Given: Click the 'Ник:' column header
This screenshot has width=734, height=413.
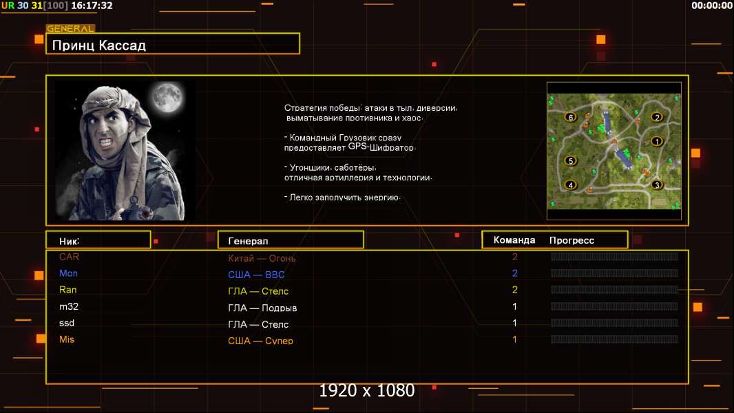Looking at the screenshot, I should point(98,240).
